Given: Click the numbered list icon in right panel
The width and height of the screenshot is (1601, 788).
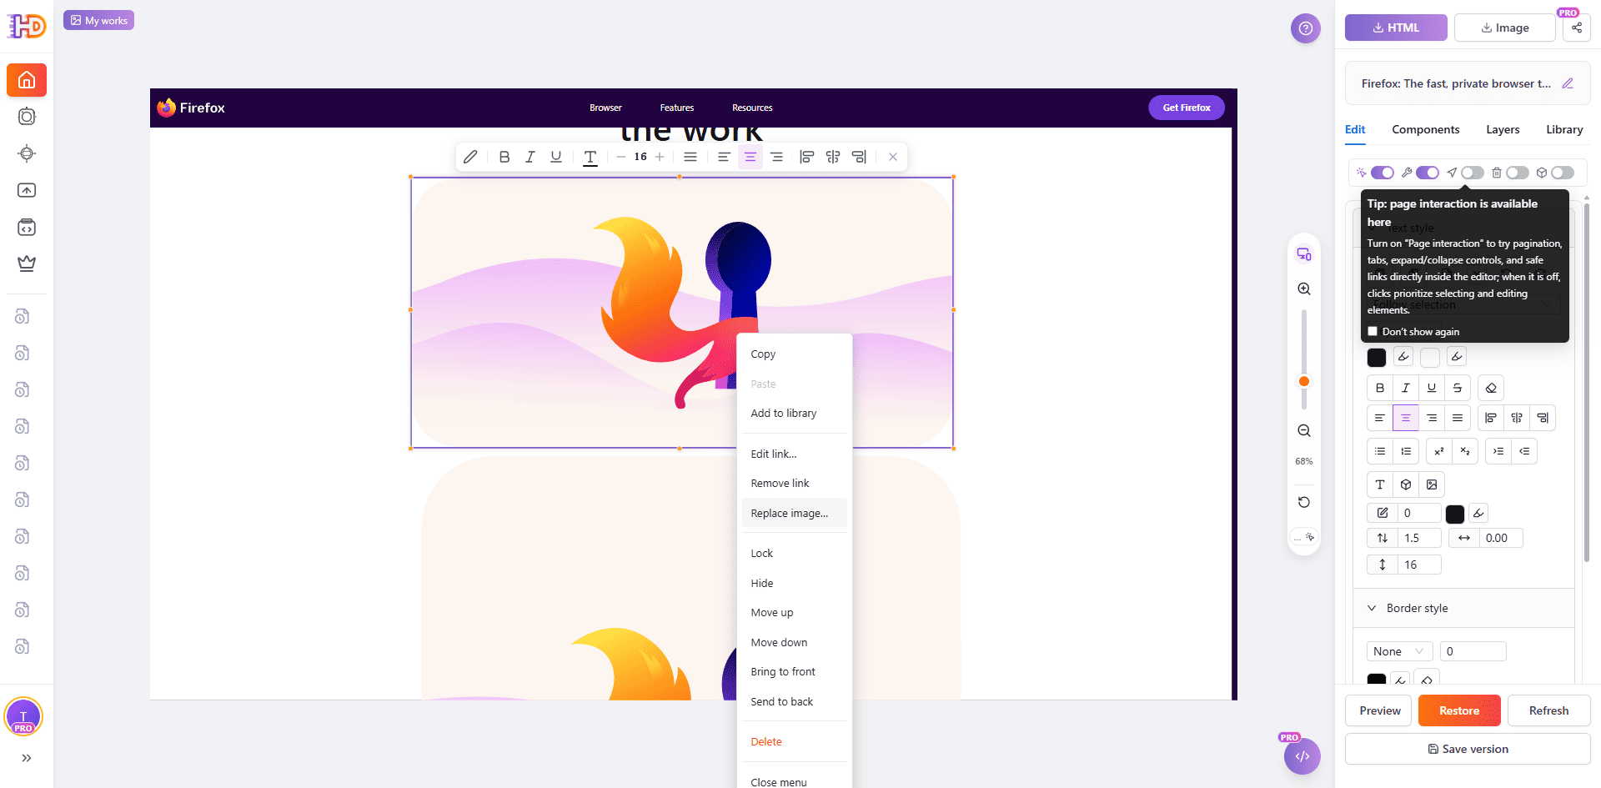Looking at the screenshot, I should (x=1406, y=451).
